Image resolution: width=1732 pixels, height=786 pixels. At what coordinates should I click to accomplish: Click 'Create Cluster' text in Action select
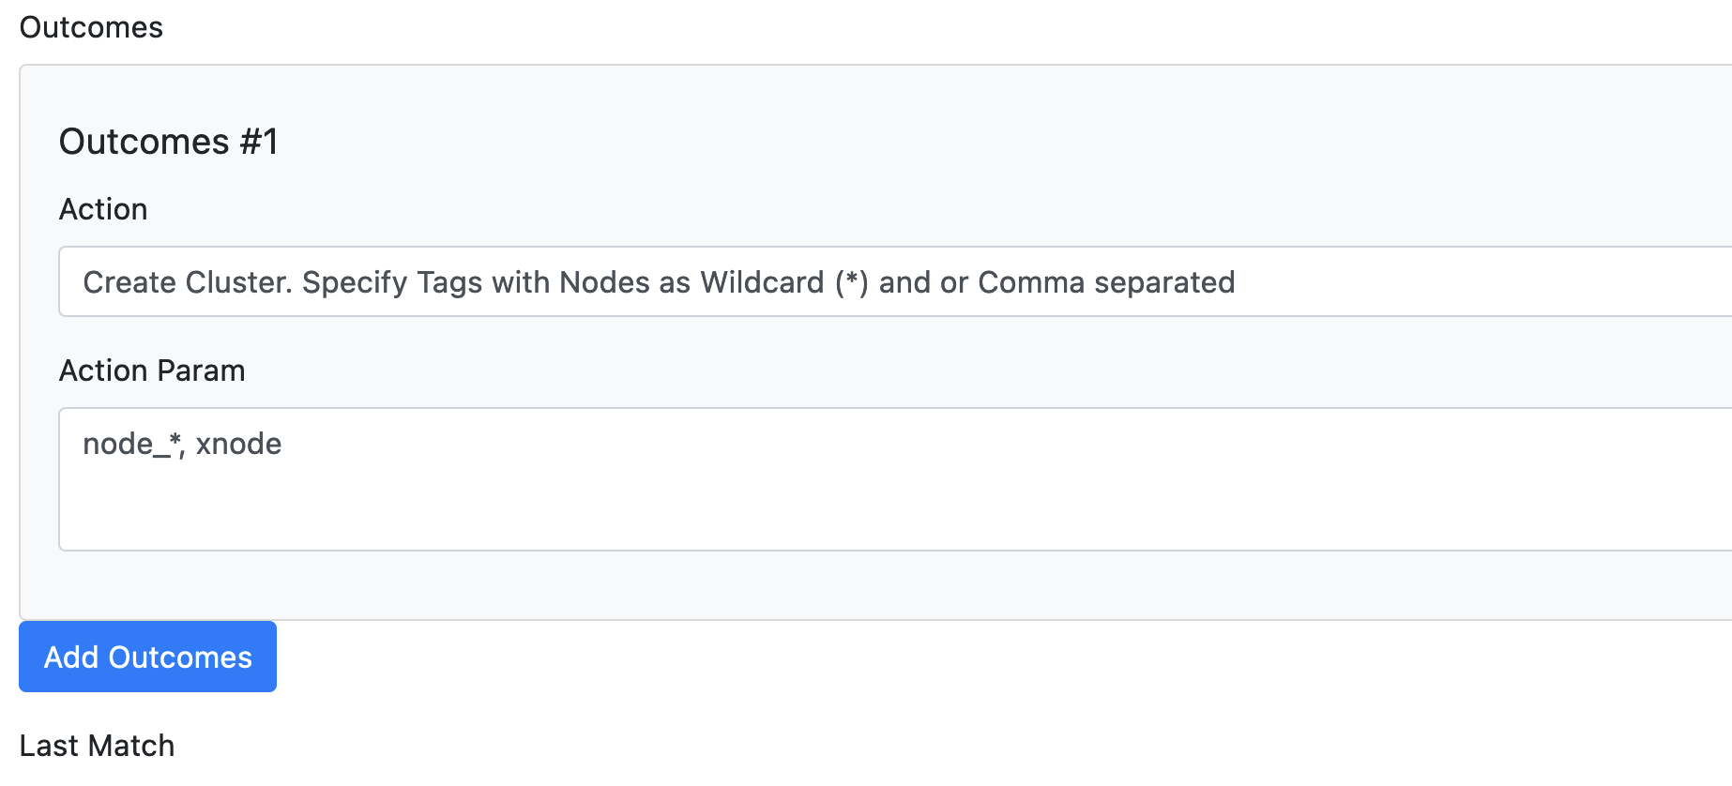[186, 282]
